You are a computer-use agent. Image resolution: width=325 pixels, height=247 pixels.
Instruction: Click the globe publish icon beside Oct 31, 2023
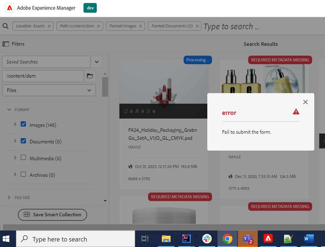(130, 167)
